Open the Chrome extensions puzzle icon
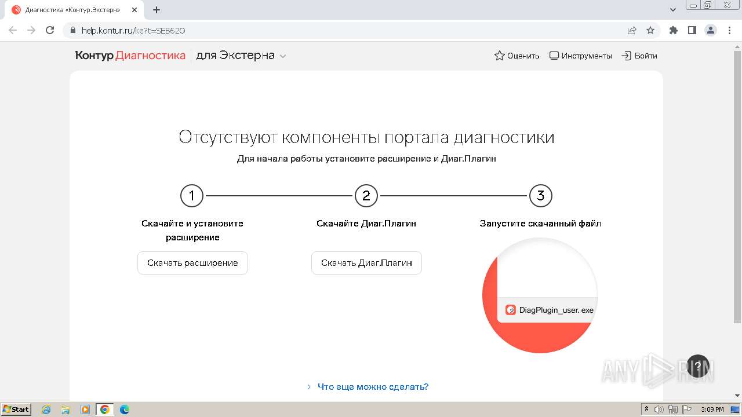Screen dimensions: 742x417 click(x=674, y=31)
